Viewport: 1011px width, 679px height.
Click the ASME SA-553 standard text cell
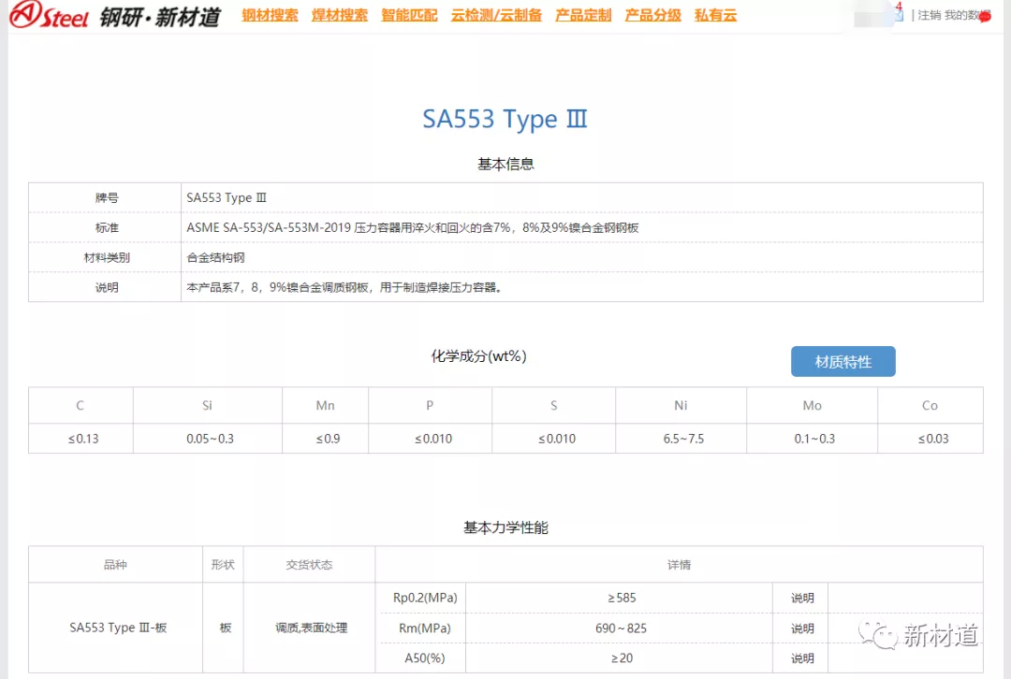pyautogui.click(x=412, y=227)
